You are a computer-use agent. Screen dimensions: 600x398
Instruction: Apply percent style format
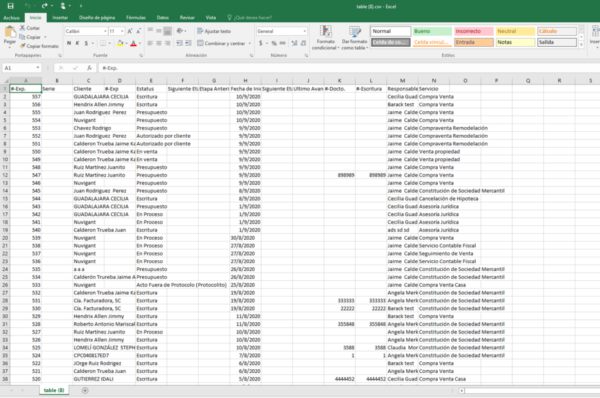pos(274,43)
